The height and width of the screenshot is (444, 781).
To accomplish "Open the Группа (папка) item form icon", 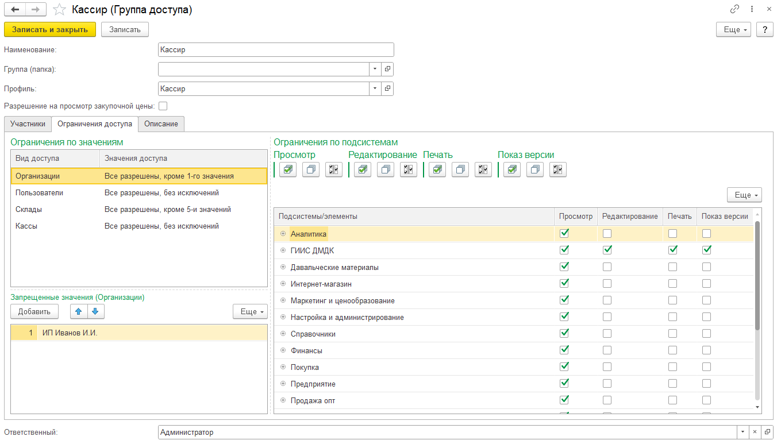I will pyautogui.click(x=387, y=69).
